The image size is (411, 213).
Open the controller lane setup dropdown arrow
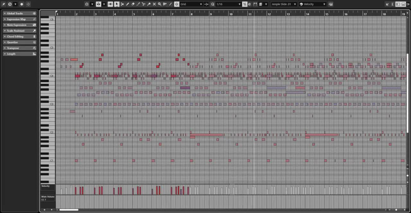point(51,210)
